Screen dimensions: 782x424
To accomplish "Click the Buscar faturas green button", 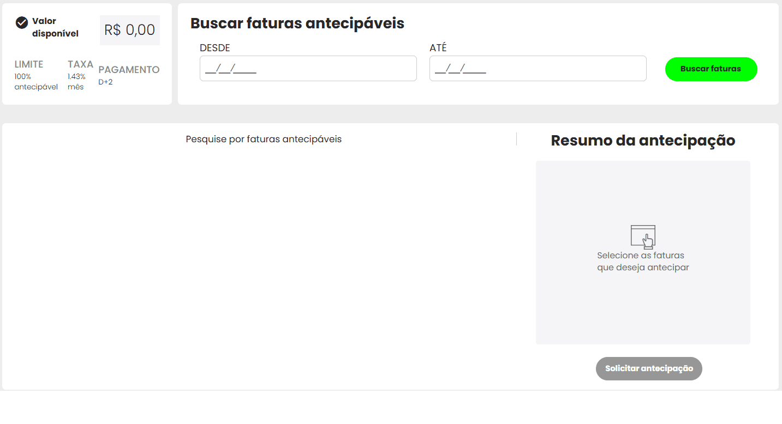I will [x=711, y=69].
